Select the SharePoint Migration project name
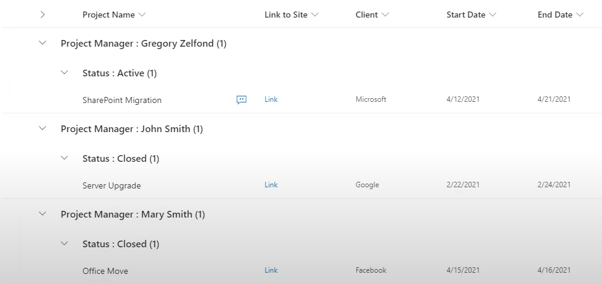Screen dimensions: 602x283 [122, 100]
